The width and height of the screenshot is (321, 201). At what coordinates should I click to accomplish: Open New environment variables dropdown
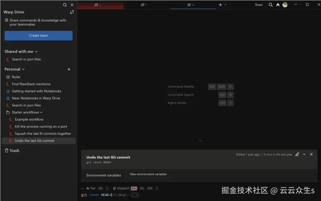[148, 174]
